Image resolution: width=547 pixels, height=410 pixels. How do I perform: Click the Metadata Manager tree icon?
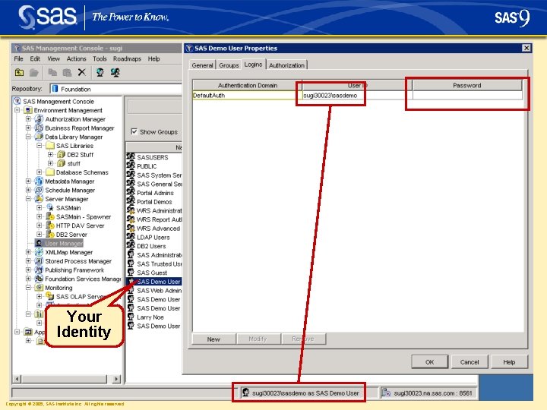pos(39,181)
